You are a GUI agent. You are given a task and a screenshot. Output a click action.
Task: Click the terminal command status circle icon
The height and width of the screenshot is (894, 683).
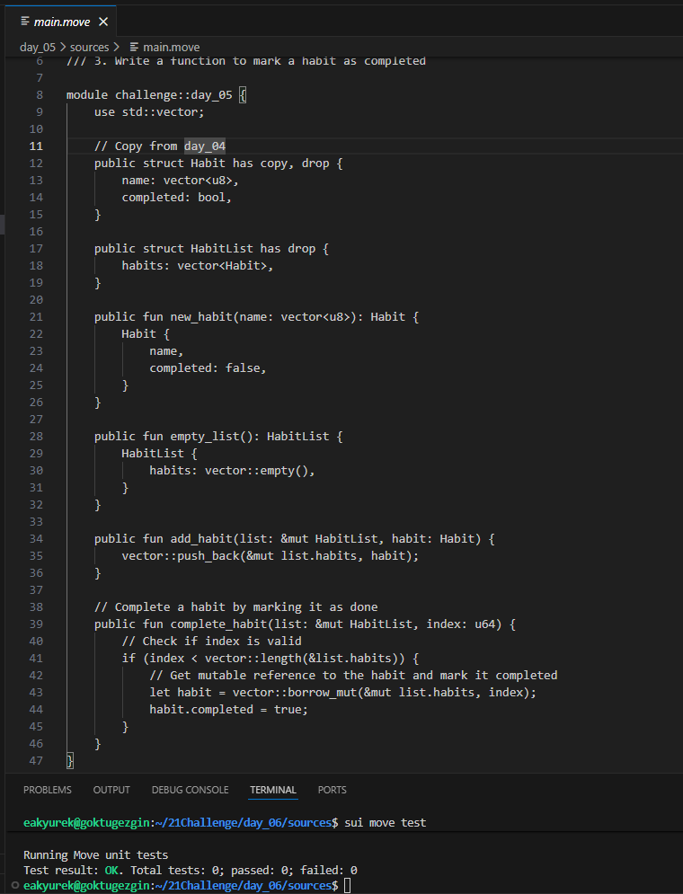[x=15, y=885]
